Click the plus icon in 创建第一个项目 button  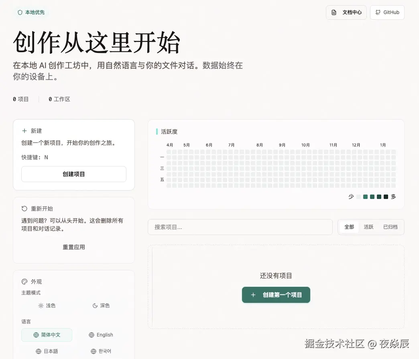coord(253,295)
